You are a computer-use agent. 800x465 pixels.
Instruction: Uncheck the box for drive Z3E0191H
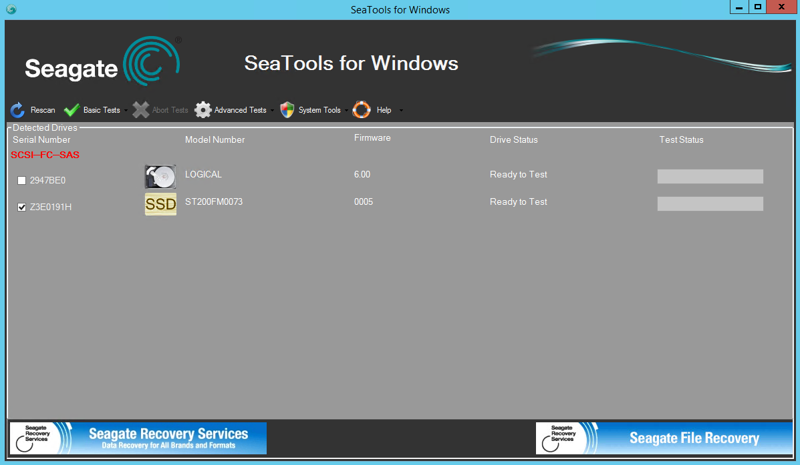(21, 207)
